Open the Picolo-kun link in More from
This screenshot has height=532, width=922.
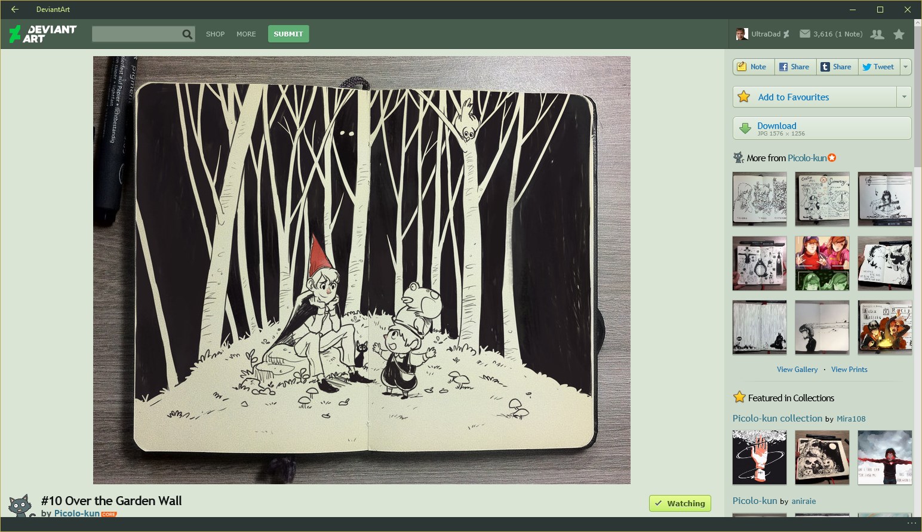807,158
